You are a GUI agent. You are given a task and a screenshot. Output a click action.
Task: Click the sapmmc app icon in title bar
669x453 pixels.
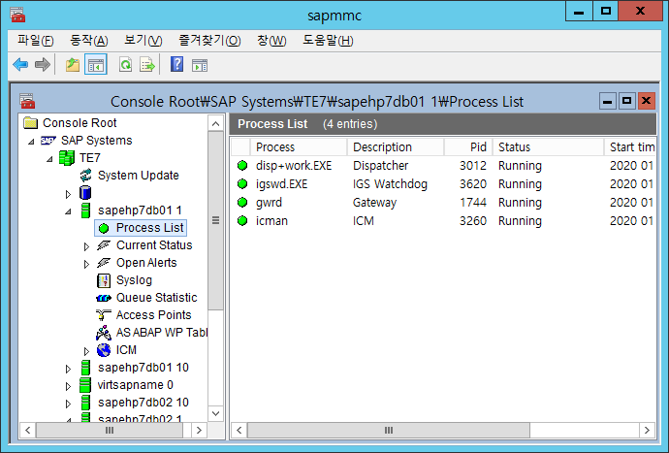click(x=17, y=15)
